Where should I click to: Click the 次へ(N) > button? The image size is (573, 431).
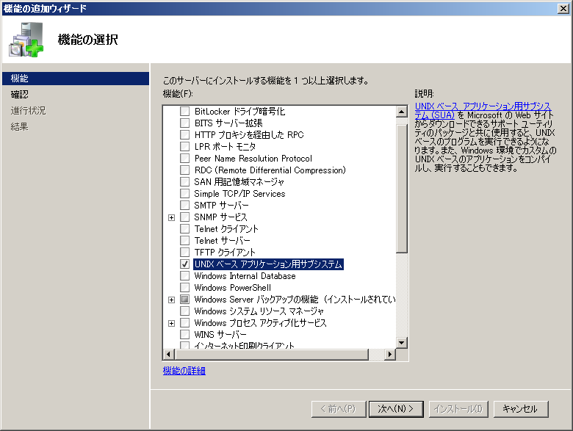click(395, 408)
